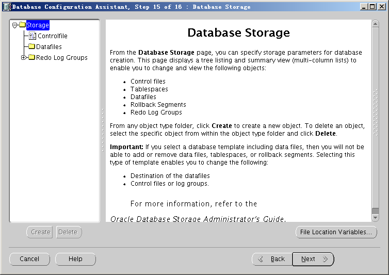Click the help text scrollbar down arrow

click(375, 218)
